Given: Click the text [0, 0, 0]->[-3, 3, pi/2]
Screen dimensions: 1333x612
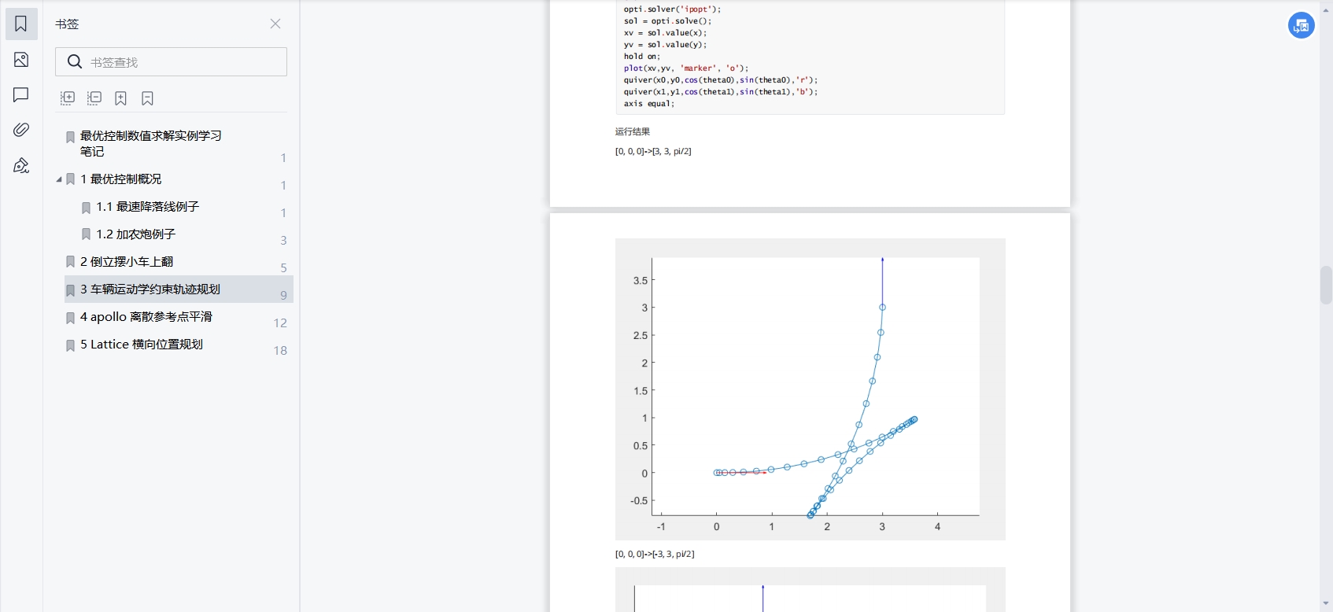Looking at the screenshot, I should tap(655, 554).
